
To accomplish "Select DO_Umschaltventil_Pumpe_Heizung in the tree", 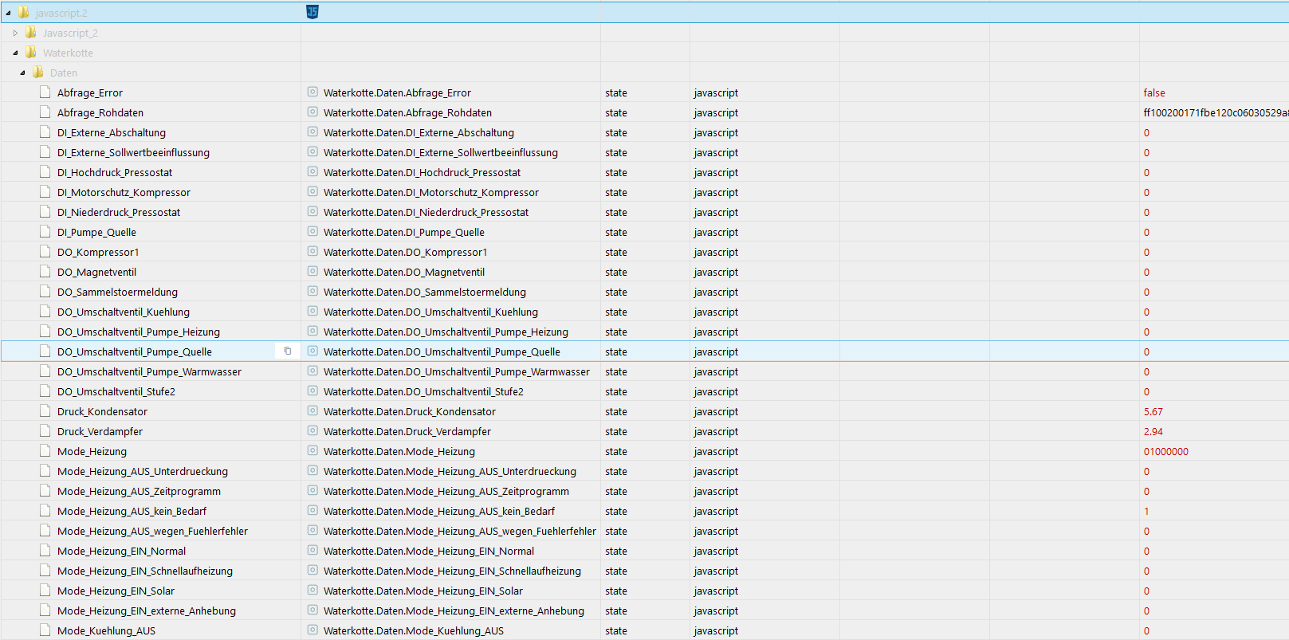I will [139, 332].
